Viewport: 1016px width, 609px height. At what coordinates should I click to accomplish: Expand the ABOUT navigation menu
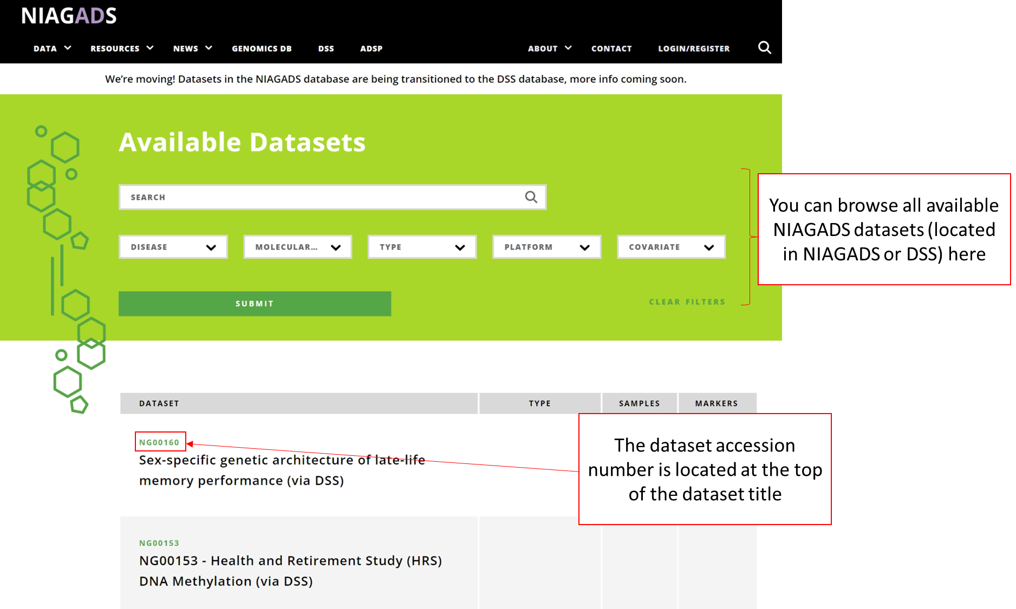pos(550,48)
